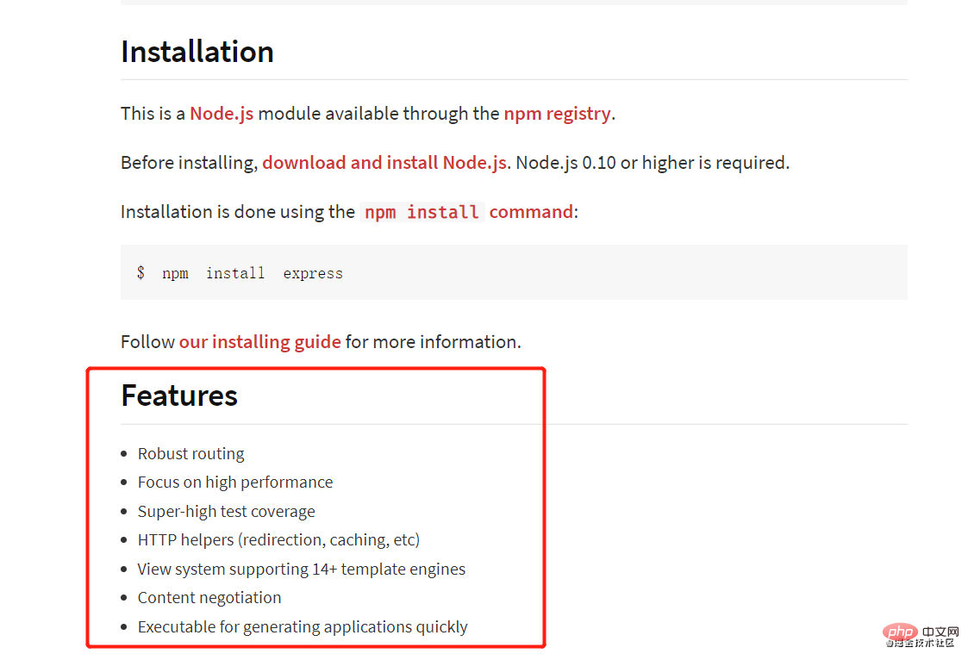Select View system supporting 14+ engines item

pos(302,570)
